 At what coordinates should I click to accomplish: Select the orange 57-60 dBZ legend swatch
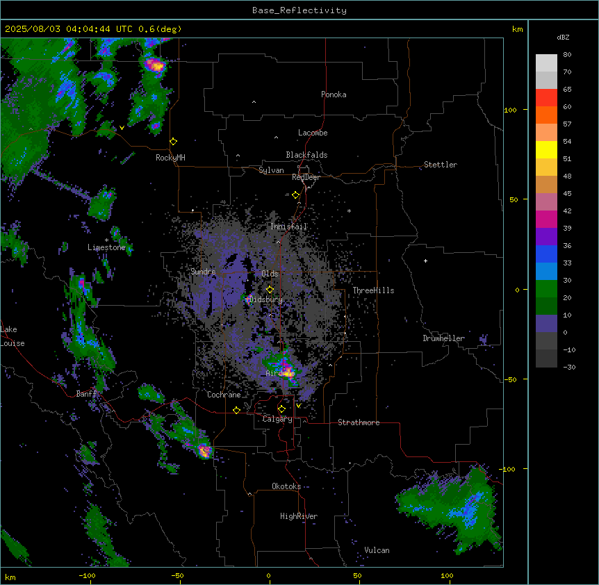coord(546,115)
